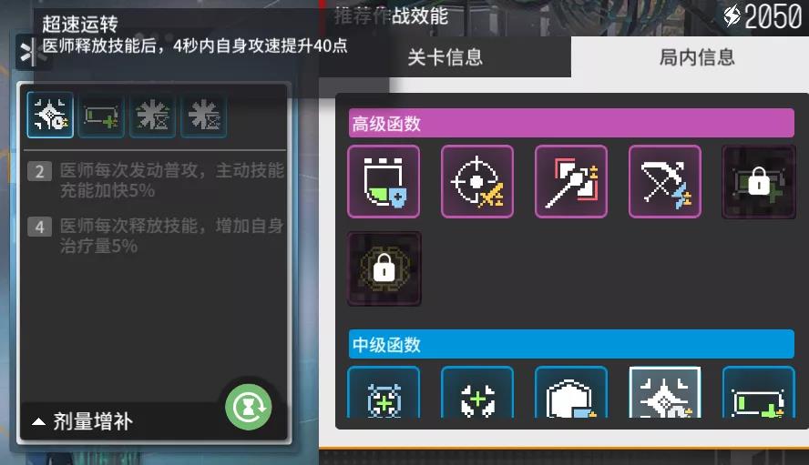
Task: Click the 高级函数 purple header bar
Action: tap(571, 123)
